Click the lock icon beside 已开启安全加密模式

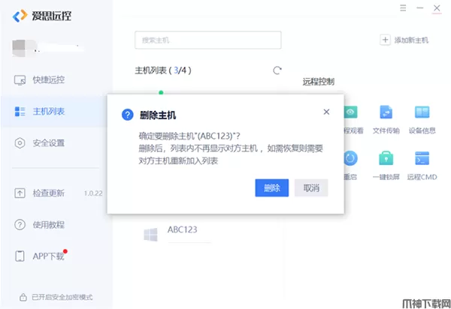tap(23, 297)
